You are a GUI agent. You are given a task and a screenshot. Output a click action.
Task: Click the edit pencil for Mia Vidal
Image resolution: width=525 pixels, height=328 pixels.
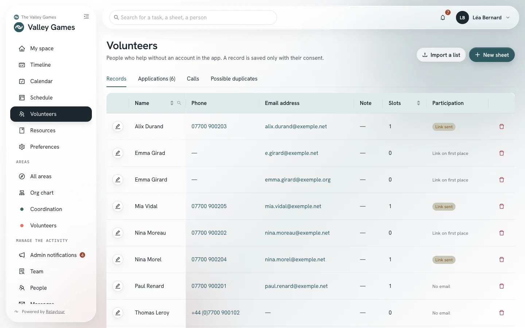tap(118, 206)
